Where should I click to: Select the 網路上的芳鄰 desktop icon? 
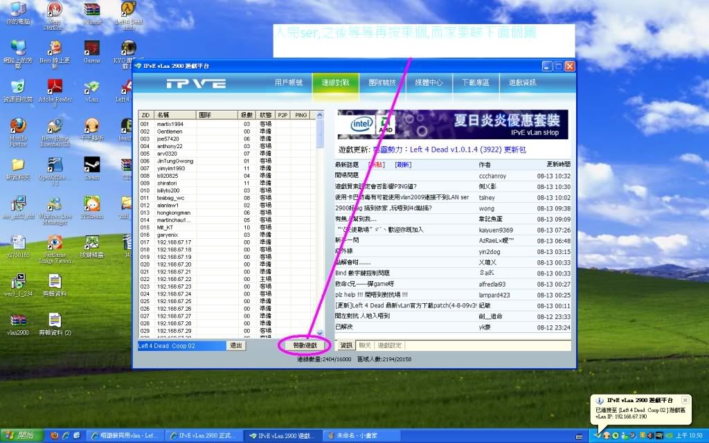pos(17,54)
